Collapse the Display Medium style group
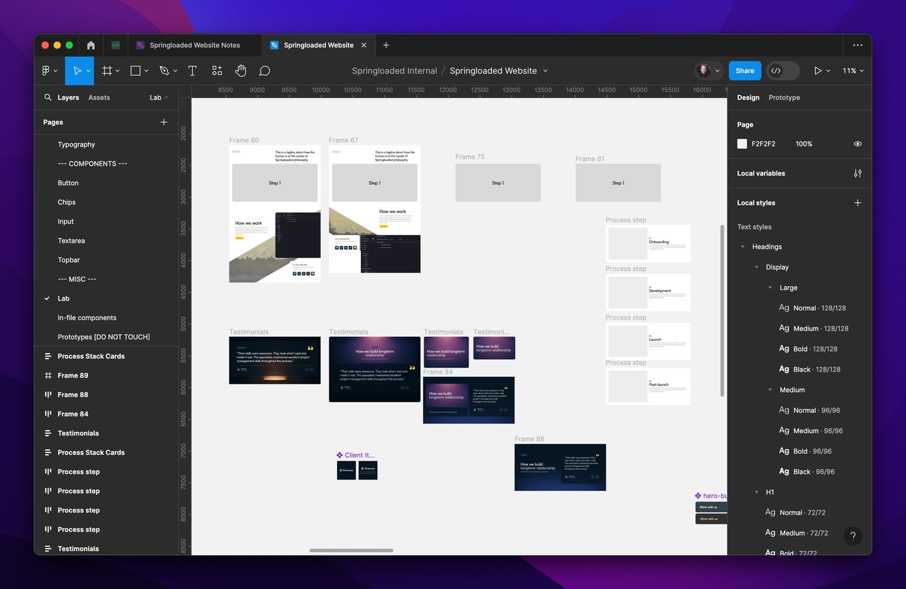The height and width of the screenshot is (589, 906). 770,390
